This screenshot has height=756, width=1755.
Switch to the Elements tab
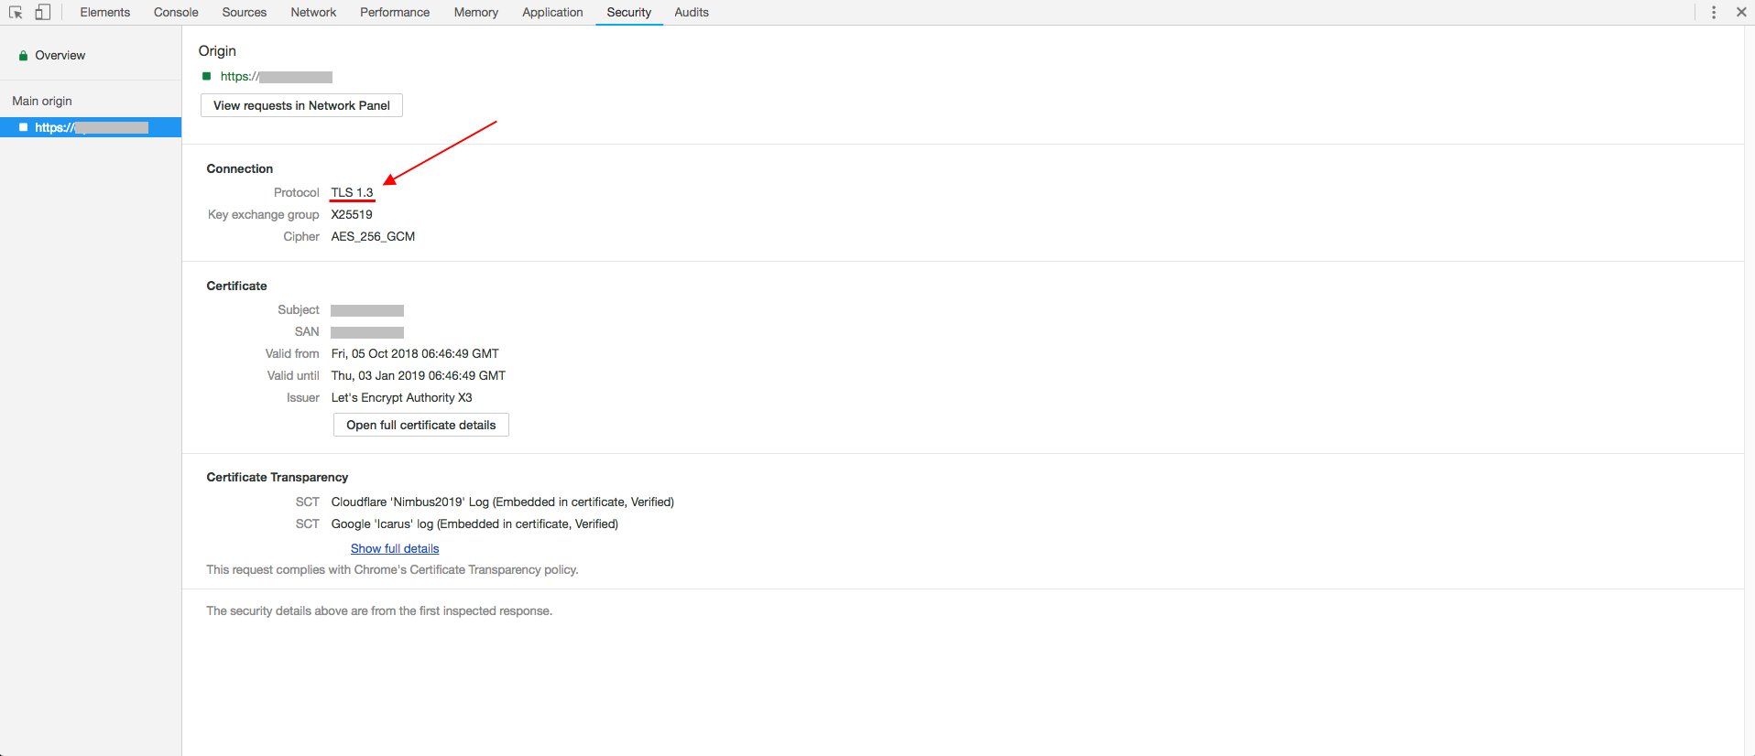[x=104, y=12]
